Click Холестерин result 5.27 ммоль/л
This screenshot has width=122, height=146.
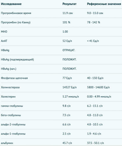click(71, 97)
